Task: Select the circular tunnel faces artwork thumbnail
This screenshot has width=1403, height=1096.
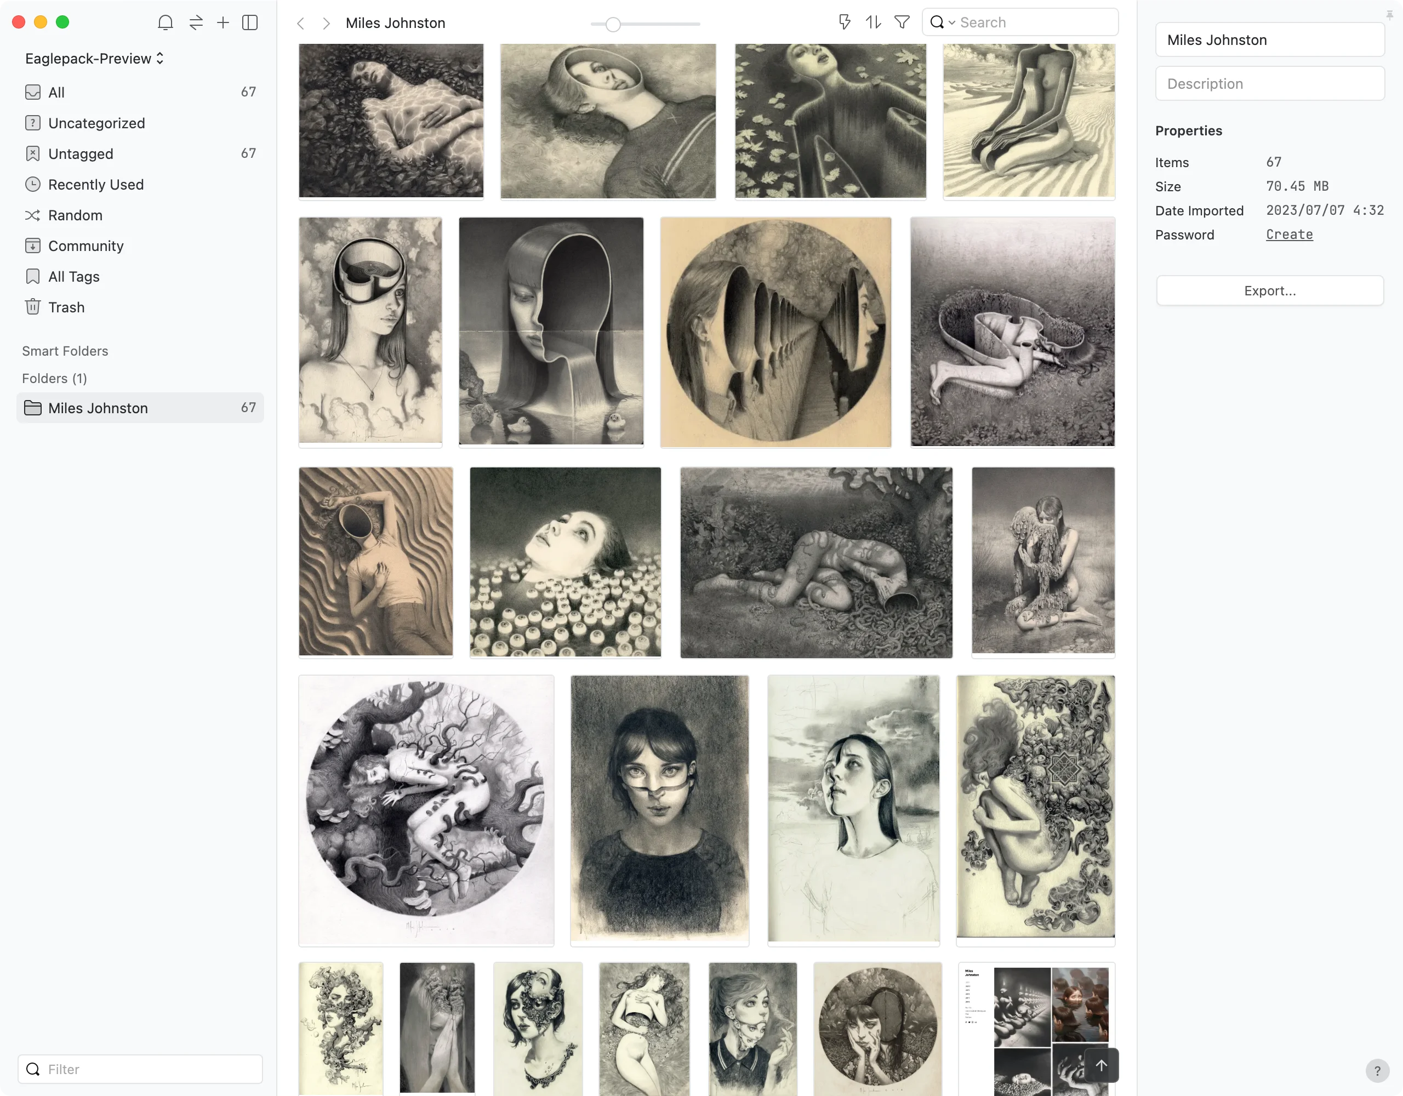Action: click(x=776, y=332)
